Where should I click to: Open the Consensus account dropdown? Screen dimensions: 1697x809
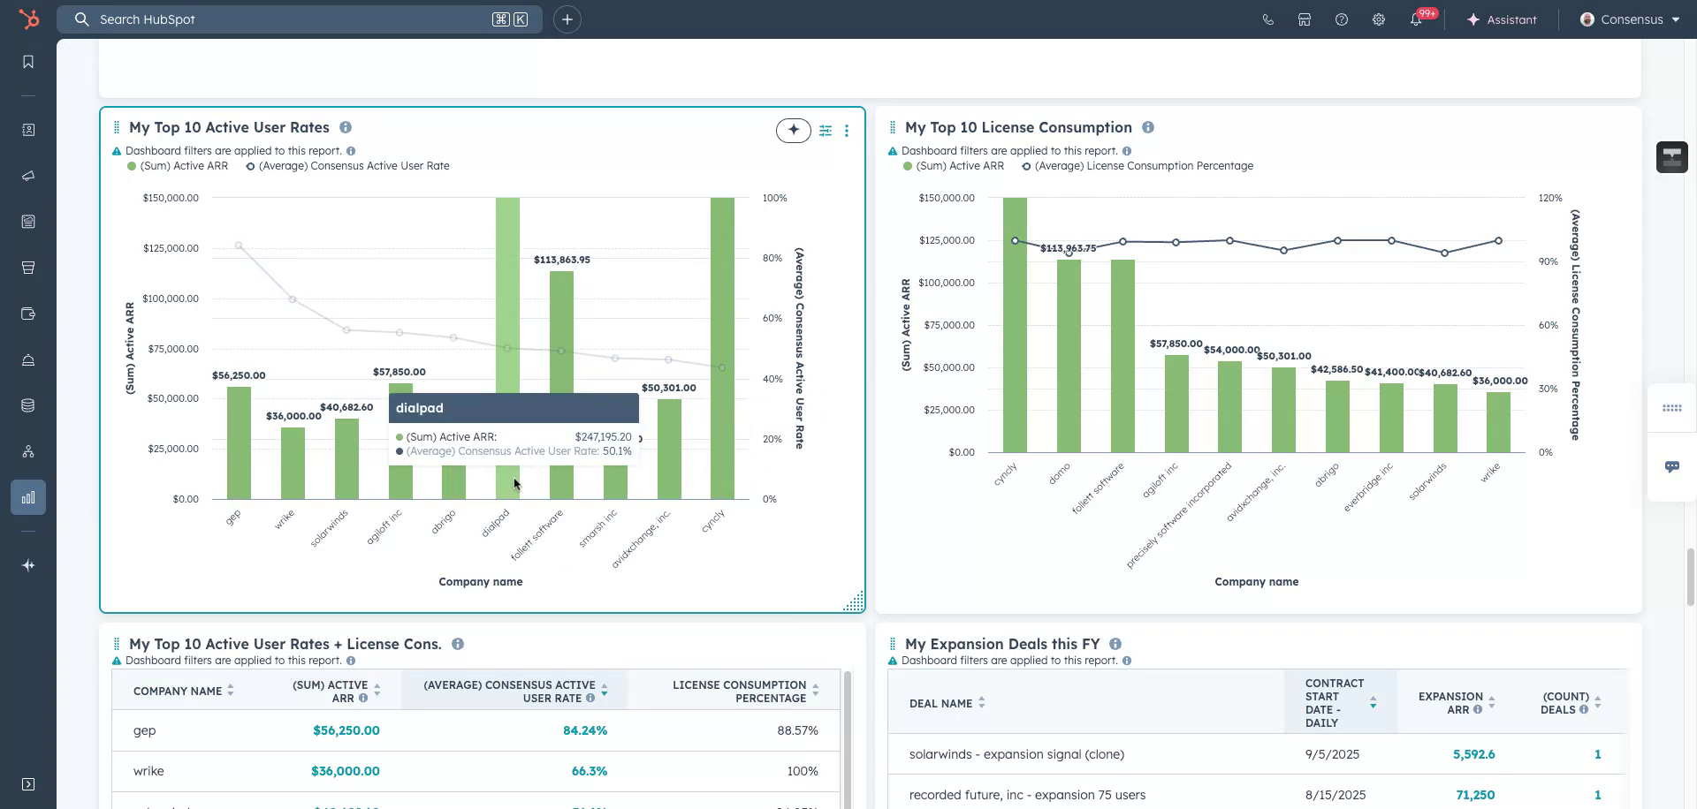tap(1630, 19)
